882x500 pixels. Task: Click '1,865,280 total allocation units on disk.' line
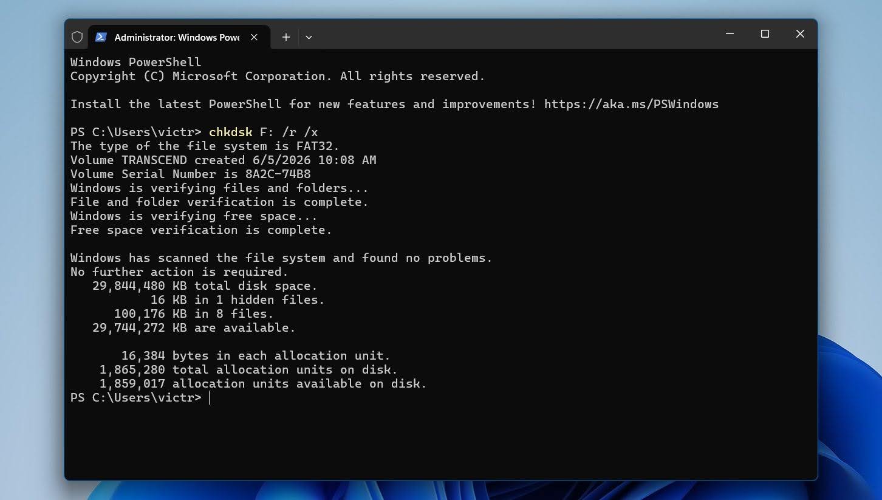(x=248, y=369)
